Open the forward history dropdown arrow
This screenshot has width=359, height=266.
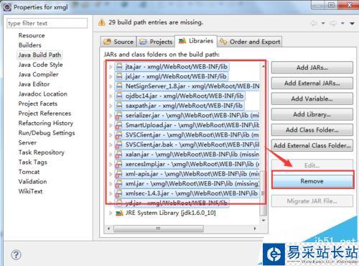coord(342,23)
